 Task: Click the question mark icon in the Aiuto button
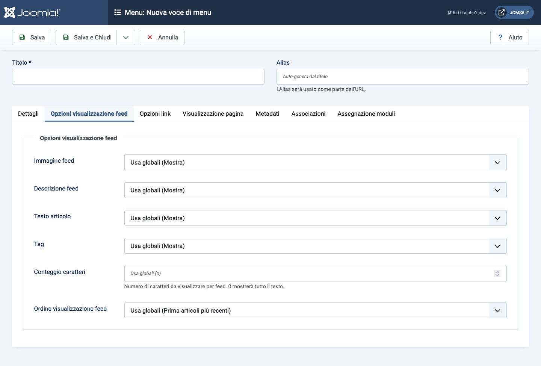(x=500, y=37)
